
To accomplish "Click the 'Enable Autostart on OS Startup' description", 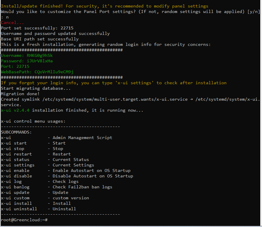I will click(x=92, y=171).
